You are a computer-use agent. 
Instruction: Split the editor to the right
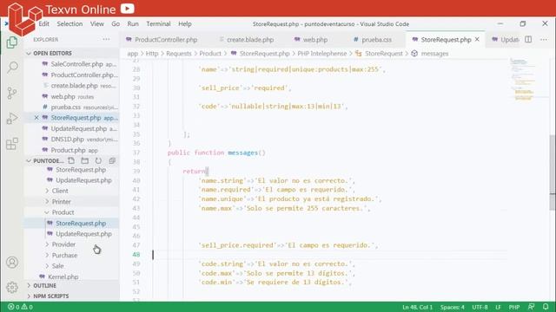(528, 39)
